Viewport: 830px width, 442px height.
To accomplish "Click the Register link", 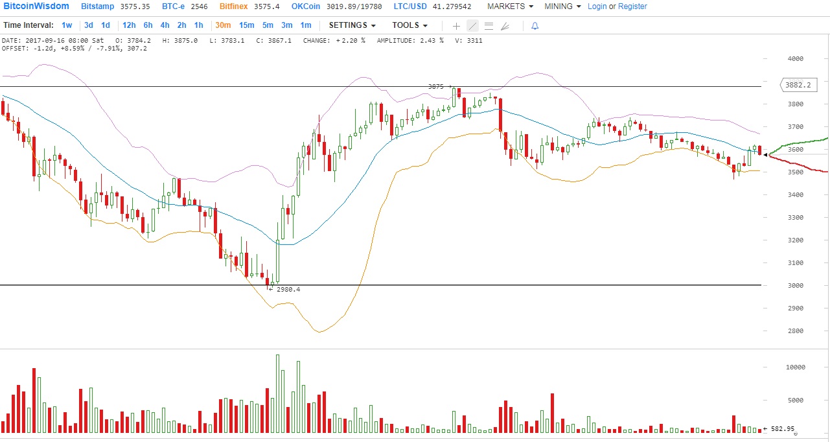I will click(x=632, y=6).
